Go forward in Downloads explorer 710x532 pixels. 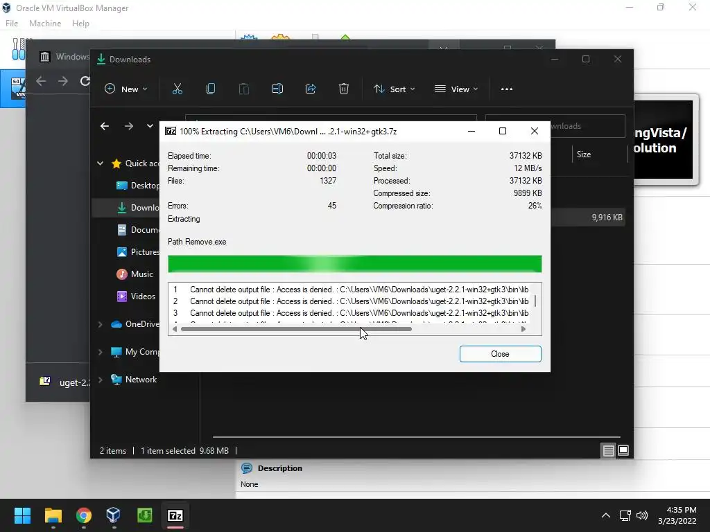[129, 126]
